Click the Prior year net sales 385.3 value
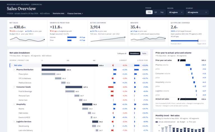The width and height of the screenshot is (215, 132). (x=204, y=60)
